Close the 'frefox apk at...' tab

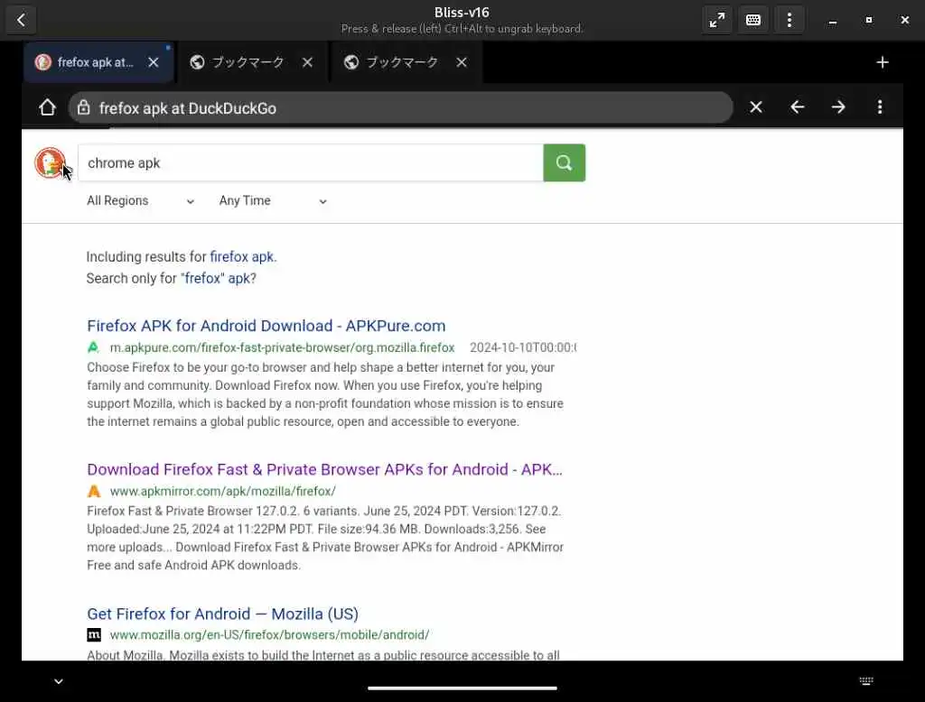pyautogui.click(x=154, y=62)
